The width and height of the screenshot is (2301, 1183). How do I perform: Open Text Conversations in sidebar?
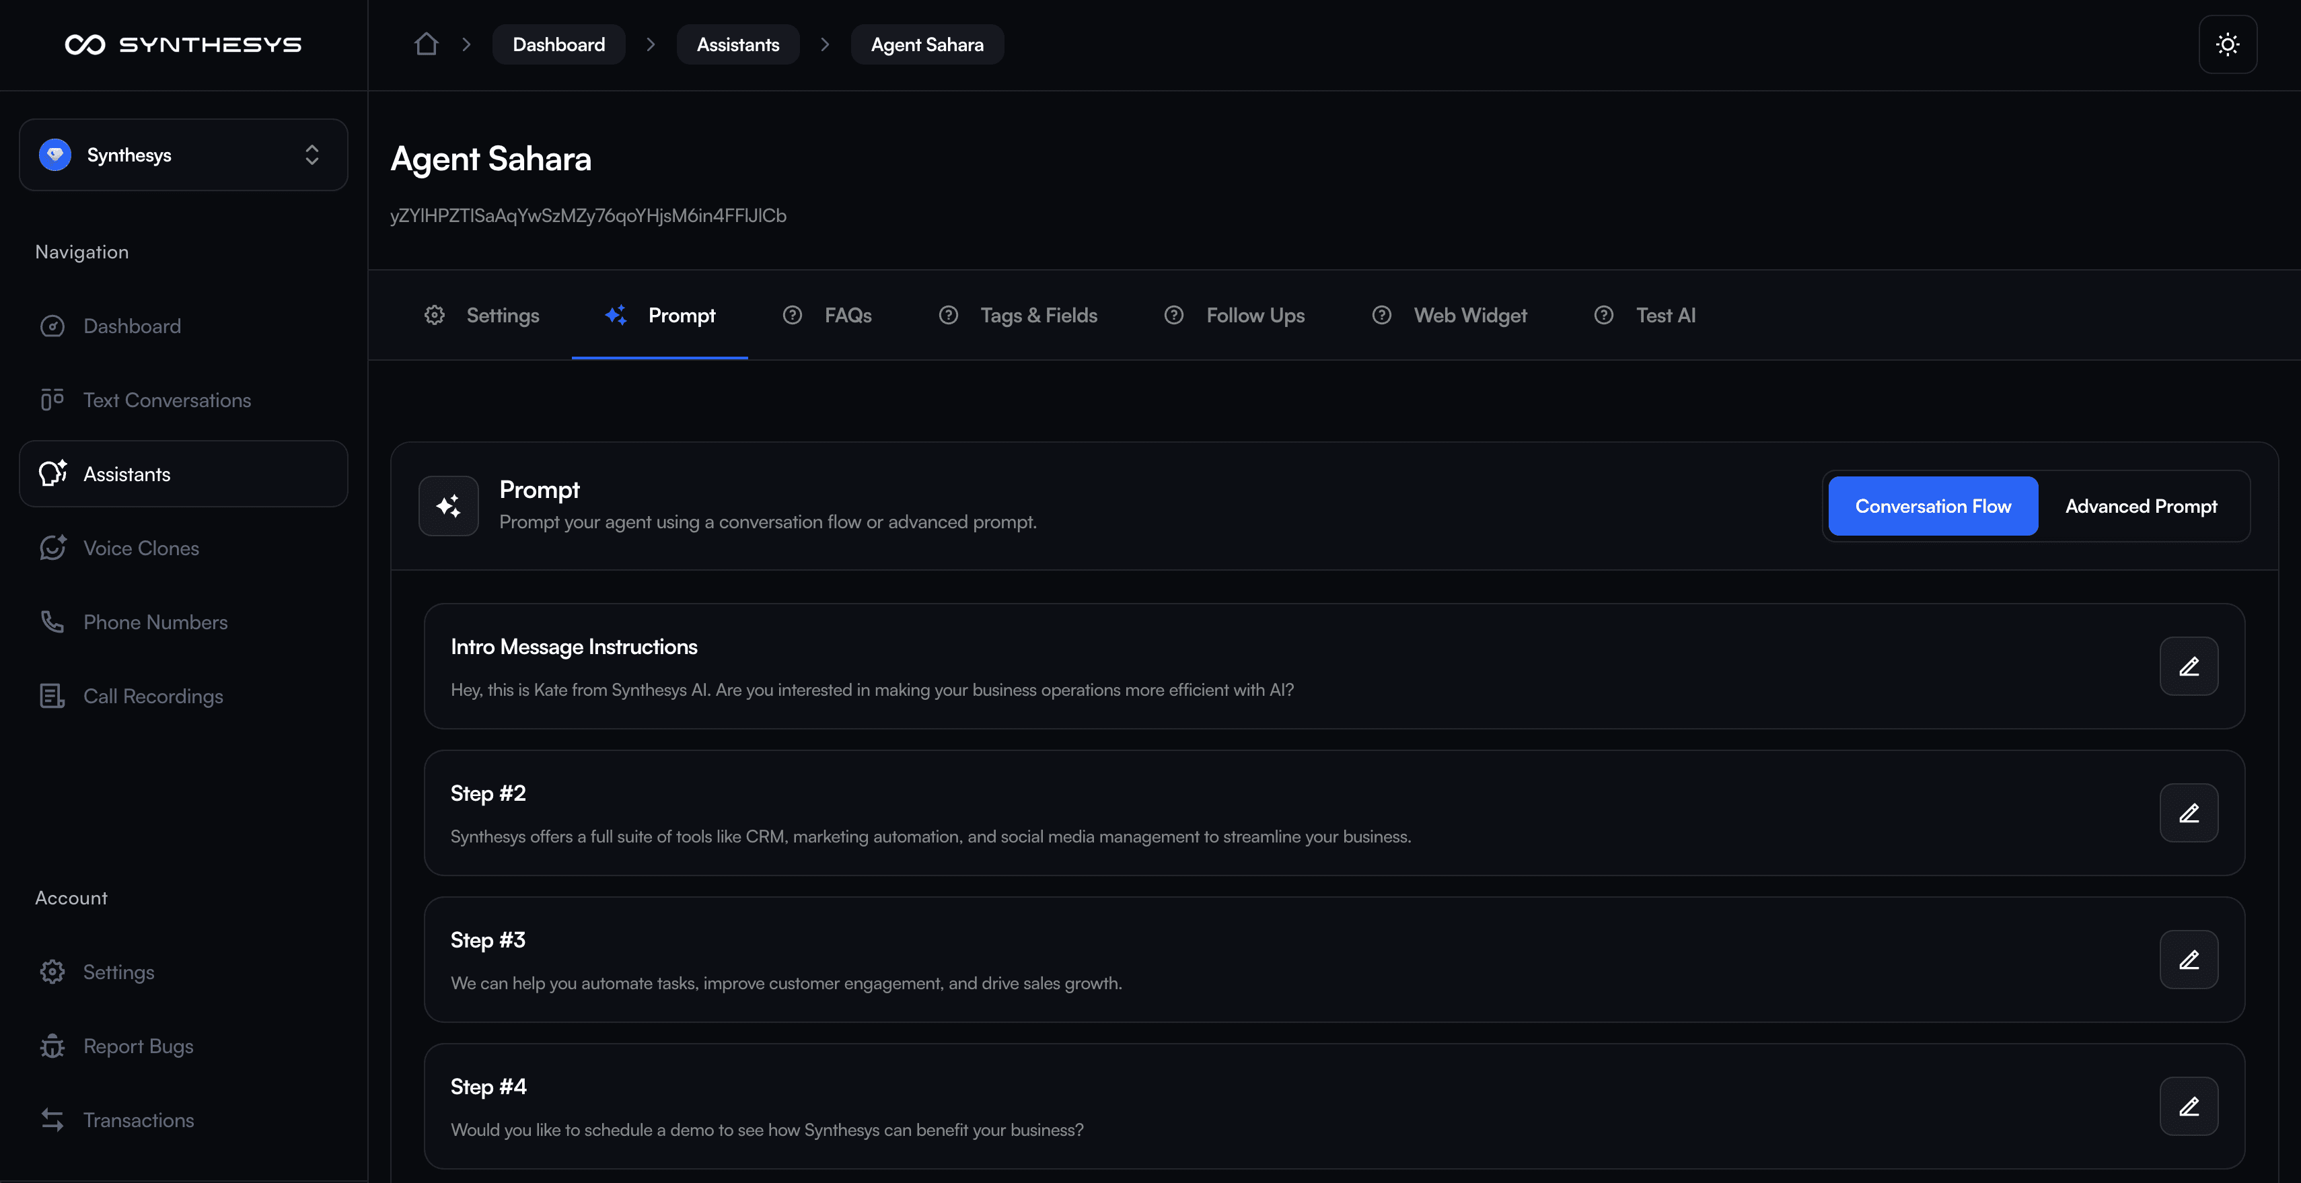click(x=166, y=400)
